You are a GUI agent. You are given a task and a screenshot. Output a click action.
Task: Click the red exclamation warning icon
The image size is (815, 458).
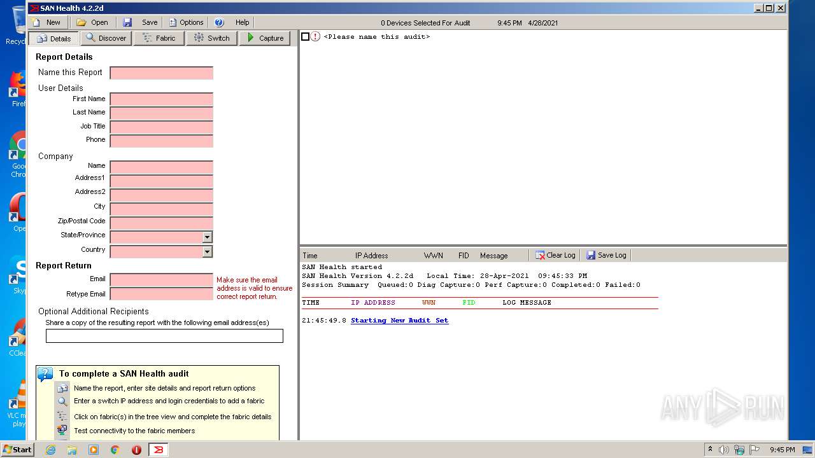316,37
